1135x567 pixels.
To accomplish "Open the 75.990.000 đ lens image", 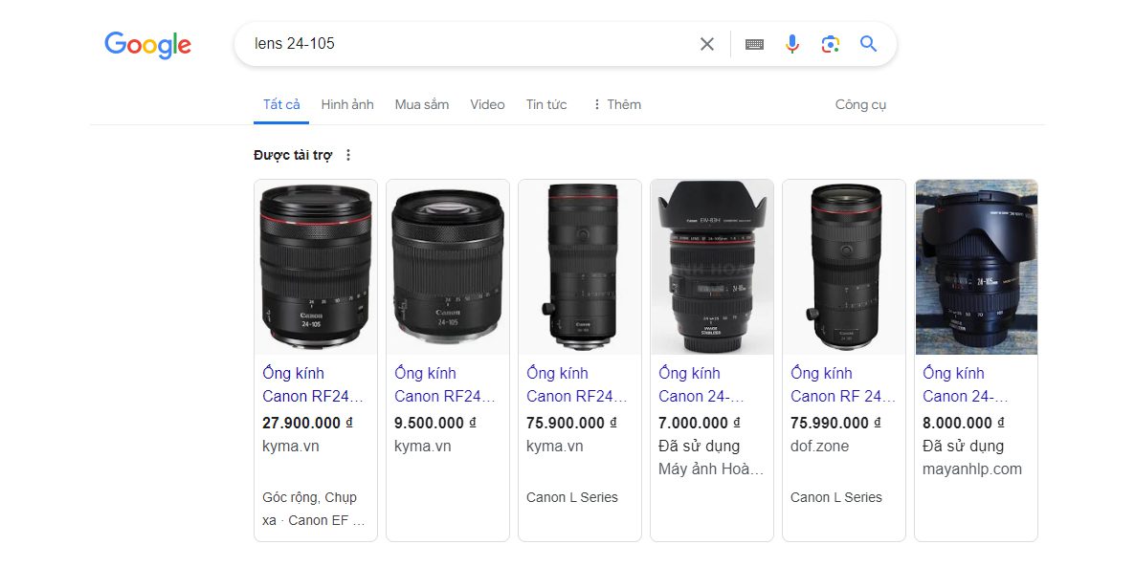I will [844, 267].
